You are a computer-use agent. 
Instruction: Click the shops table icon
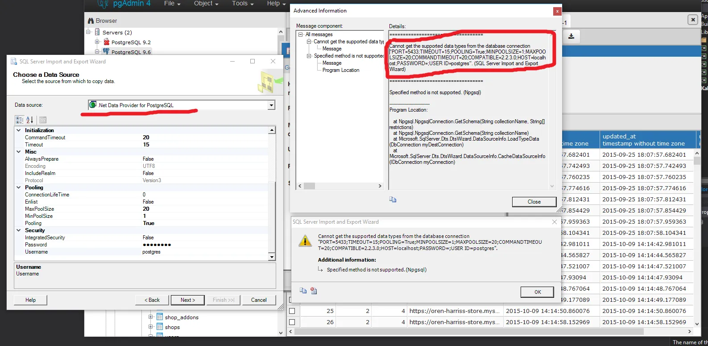pos(160,327)
